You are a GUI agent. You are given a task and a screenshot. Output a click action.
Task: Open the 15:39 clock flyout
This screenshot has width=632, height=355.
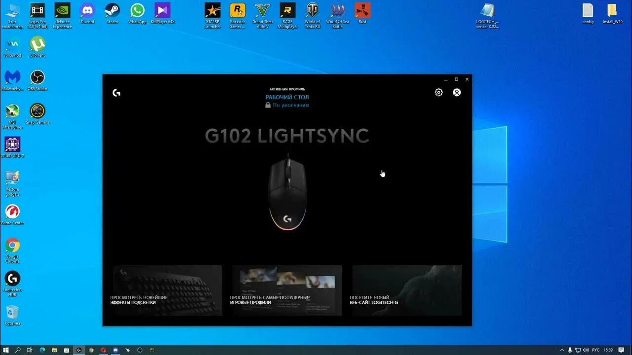(x=608, y=350)
